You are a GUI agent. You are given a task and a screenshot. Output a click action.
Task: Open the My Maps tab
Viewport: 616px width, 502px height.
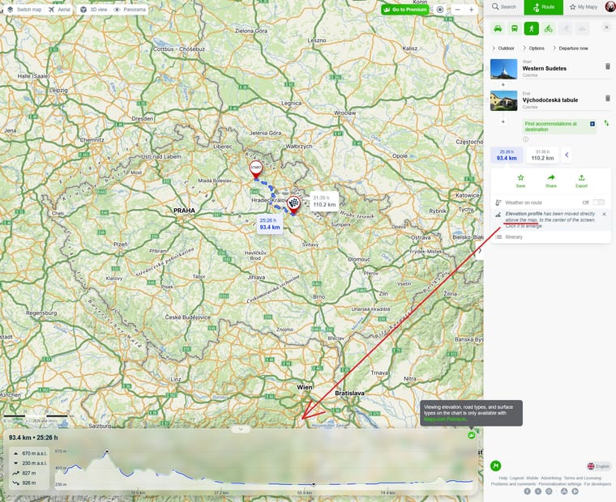tap(584, 7)
